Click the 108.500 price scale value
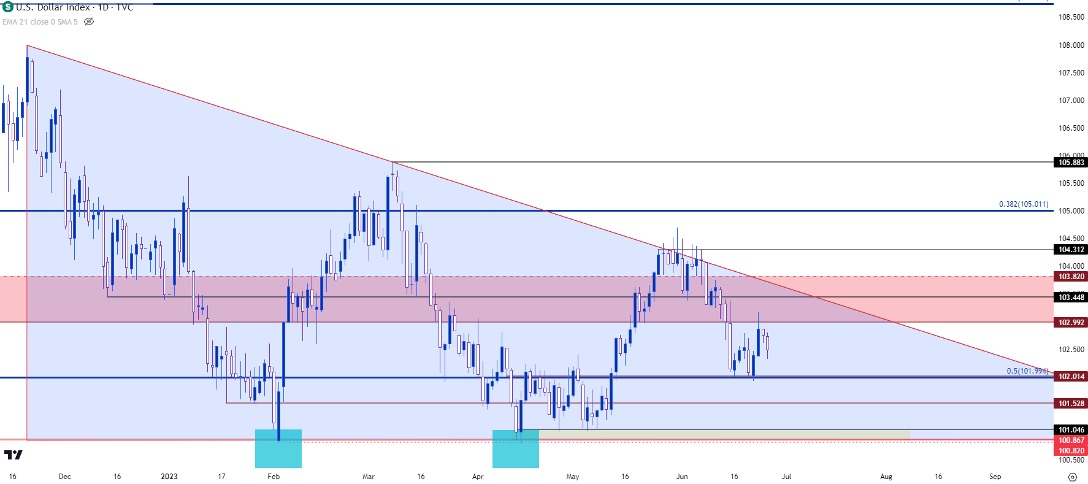1088x484 pixels. coord(1071,17)
